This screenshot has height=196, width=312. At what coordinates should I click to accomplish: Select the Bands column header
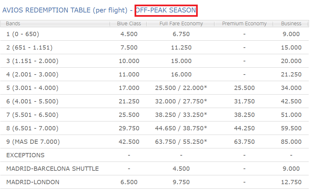(x=13, y=24)
